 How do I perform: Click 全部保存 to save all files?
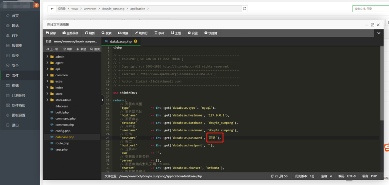70,33
